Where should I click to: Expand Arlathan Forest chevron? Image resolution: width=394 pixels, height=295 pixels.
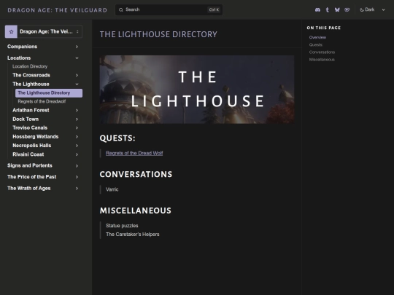coord(77,111)
